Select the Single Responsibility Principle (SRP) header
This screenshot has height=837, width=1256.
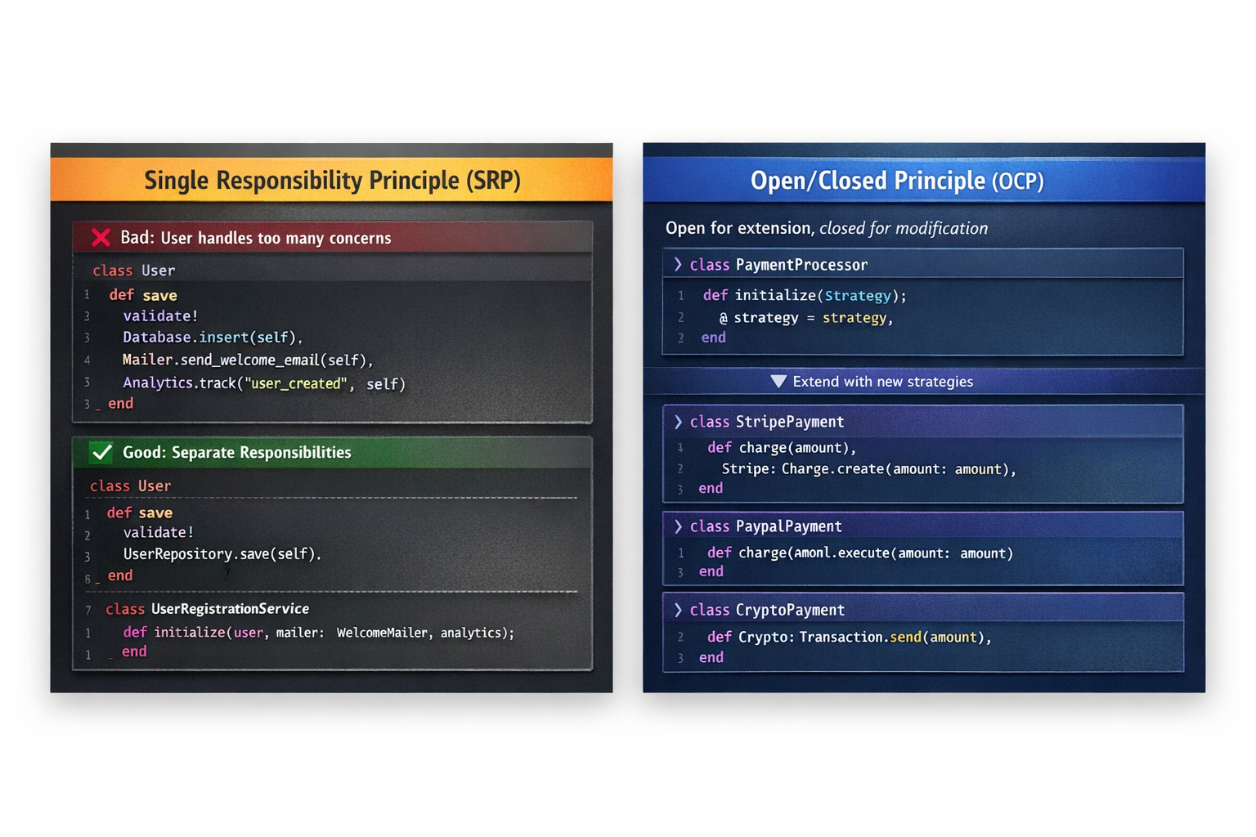(332, 181)
